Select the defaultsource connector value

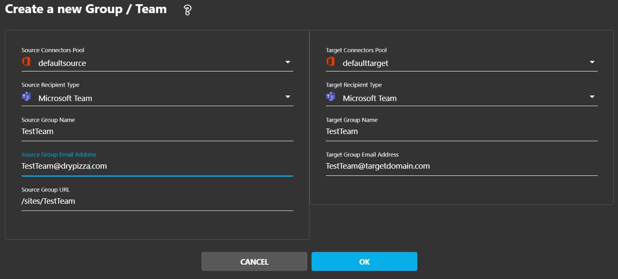point(62,63)
